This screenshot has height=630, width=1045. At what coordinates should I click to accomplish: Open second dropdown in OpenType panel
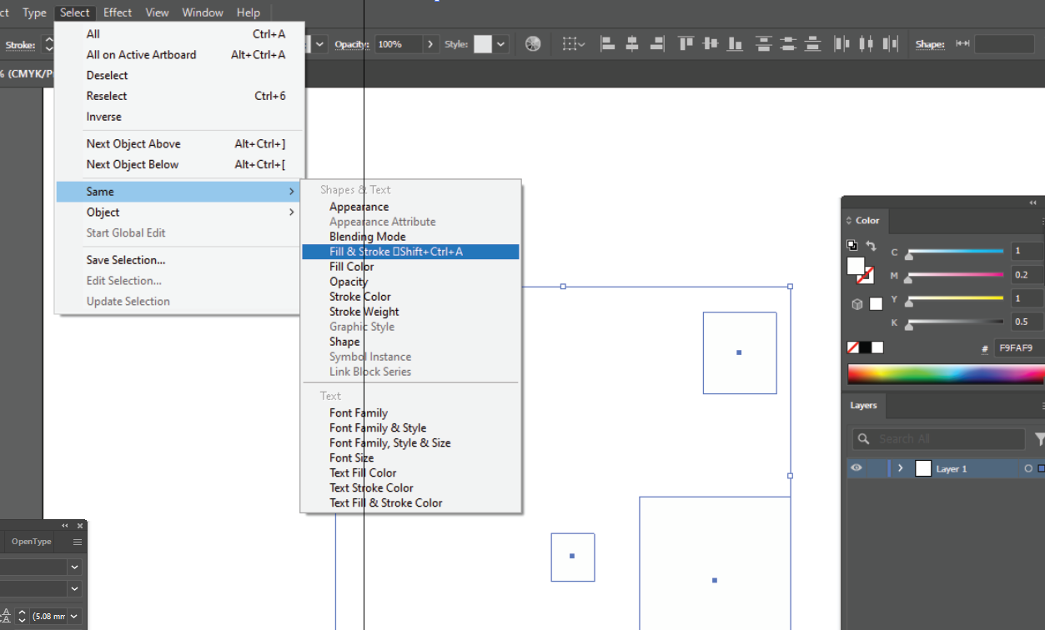tap(75, 588)
